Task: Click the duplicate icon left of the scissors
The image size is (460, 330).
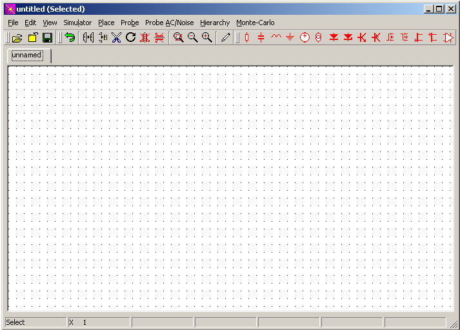Action: [103, 38]
